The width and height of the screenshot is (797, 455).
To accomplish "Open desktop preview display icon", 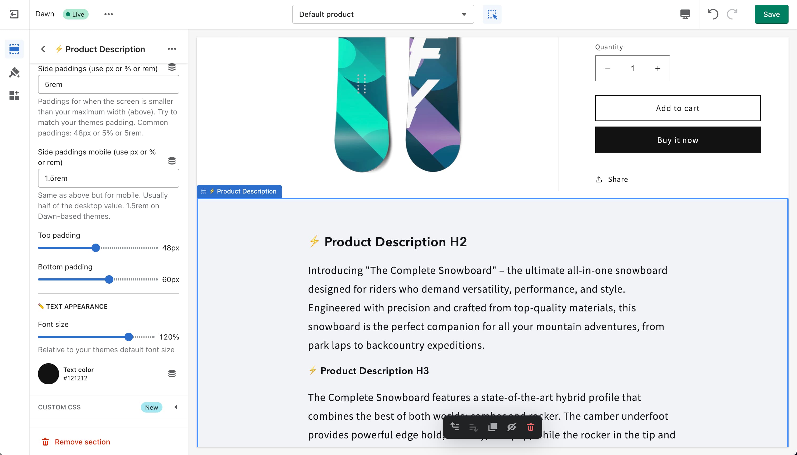I will point(685,14).
